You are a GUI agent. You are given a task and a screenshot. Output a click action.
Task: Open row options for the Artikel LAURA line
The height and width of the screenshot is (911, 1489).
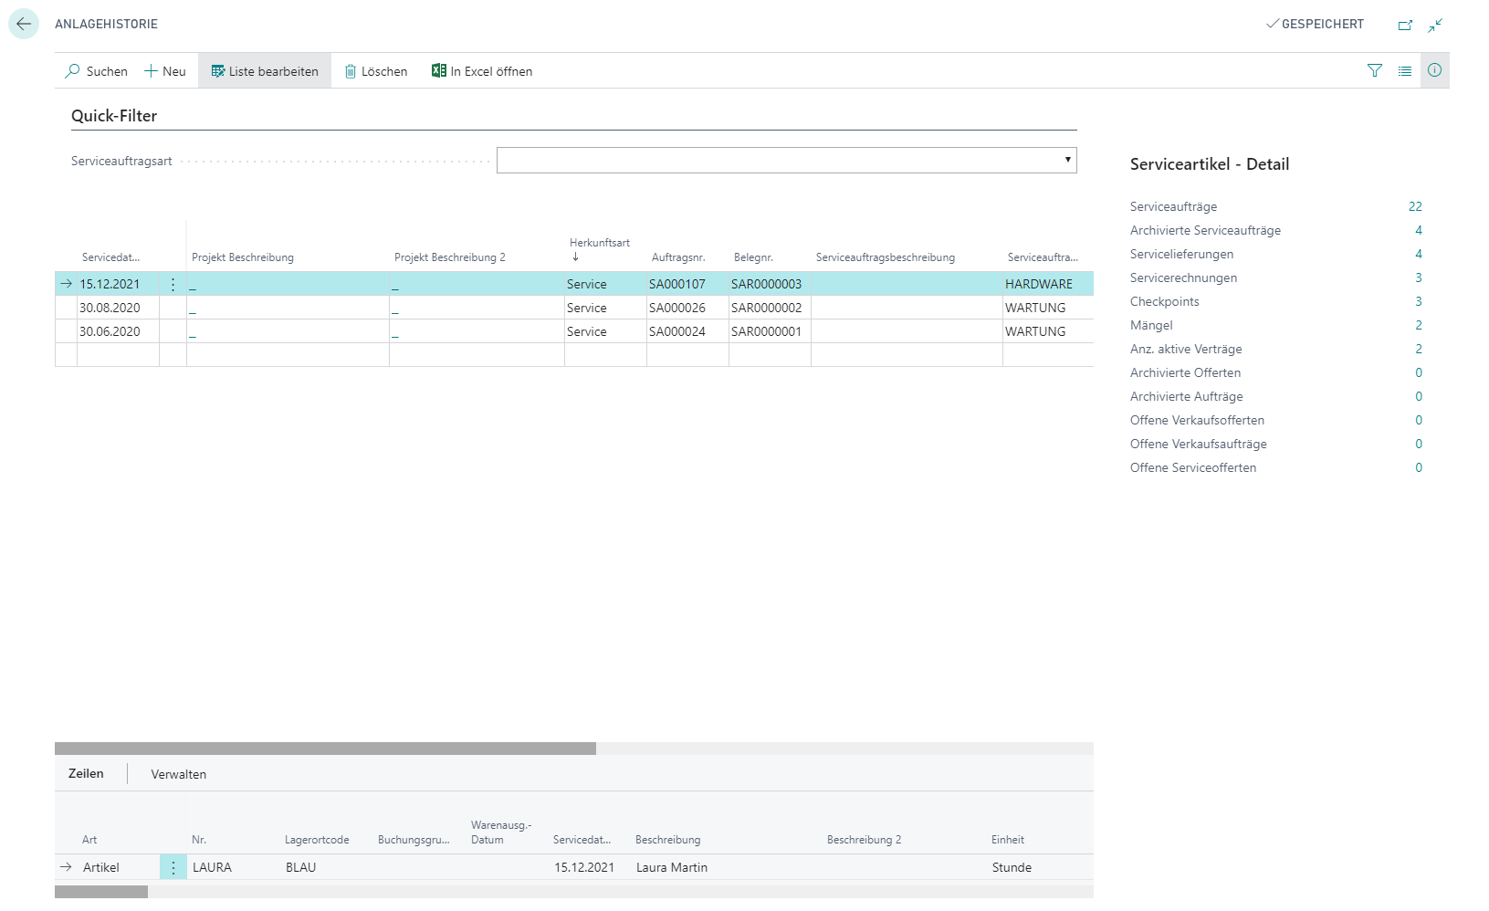click(x=173, y=867)
